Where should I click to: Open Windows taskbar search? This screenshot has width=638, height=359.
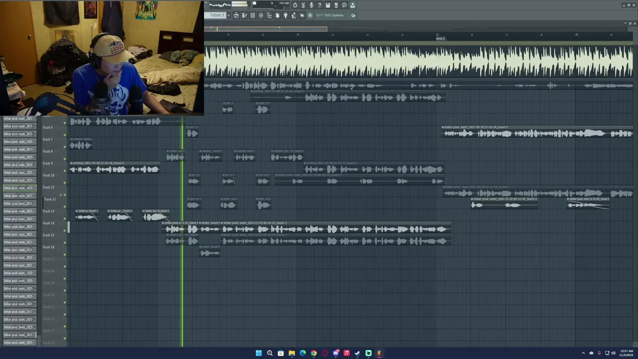tap(270, 353)
